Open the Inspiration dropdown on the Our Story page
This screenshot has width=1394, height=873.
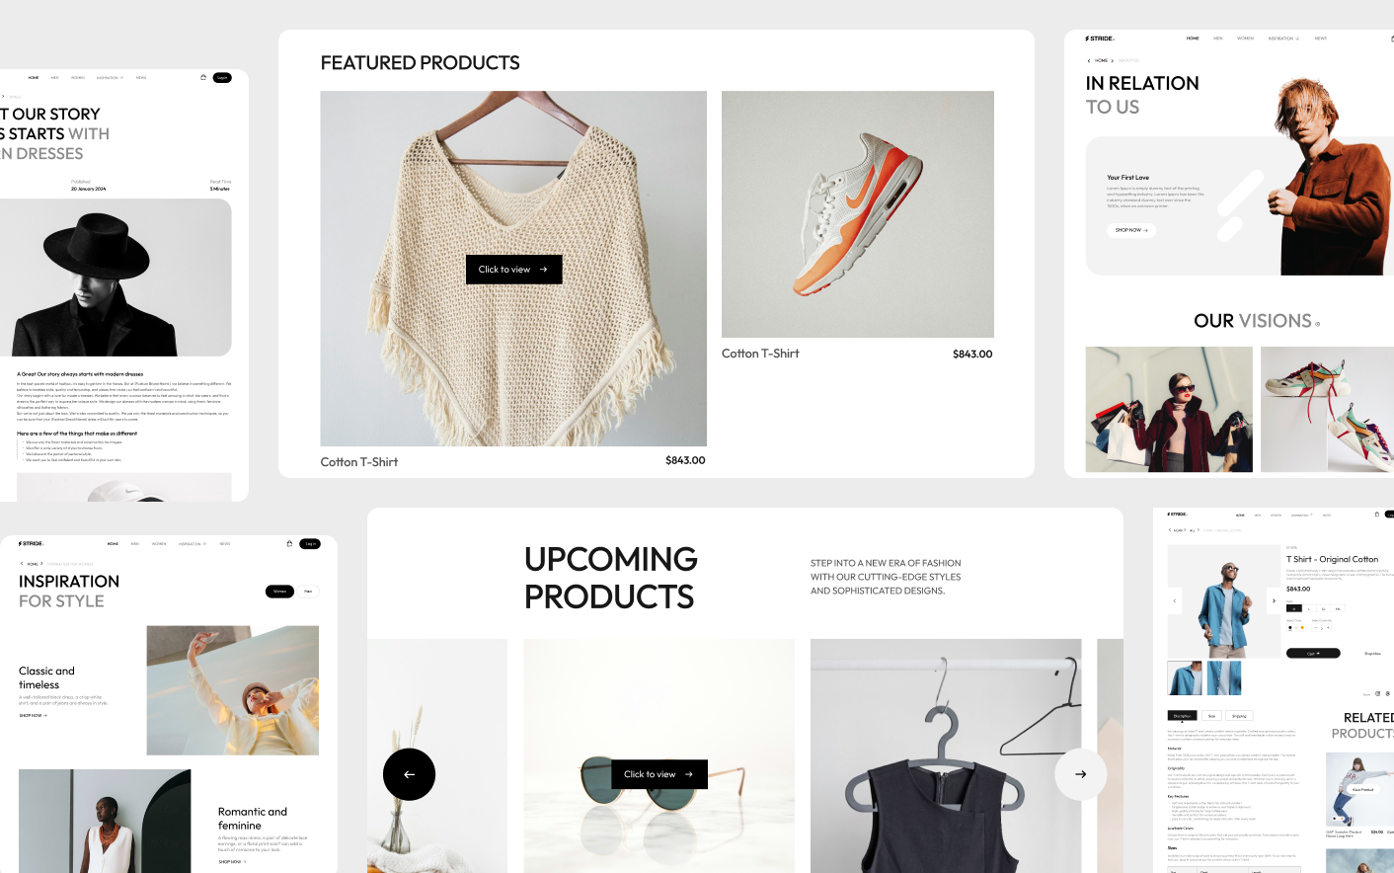pos(110,77)
